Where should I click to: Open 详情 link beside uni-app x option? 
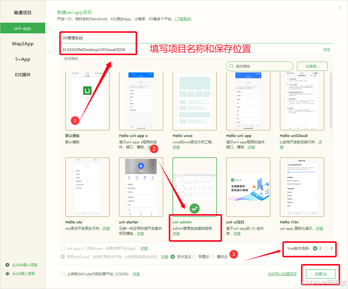click(x=144, y=248)
